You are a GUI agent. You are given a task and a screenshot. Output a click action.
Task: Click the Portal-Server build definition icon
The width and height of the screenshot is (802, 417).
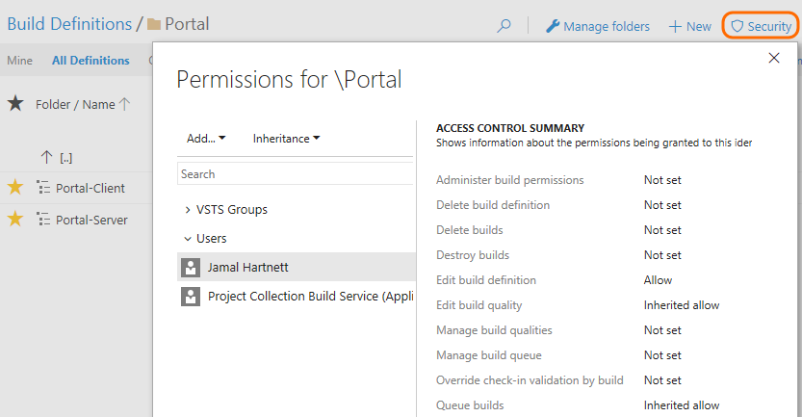[43, 220]
